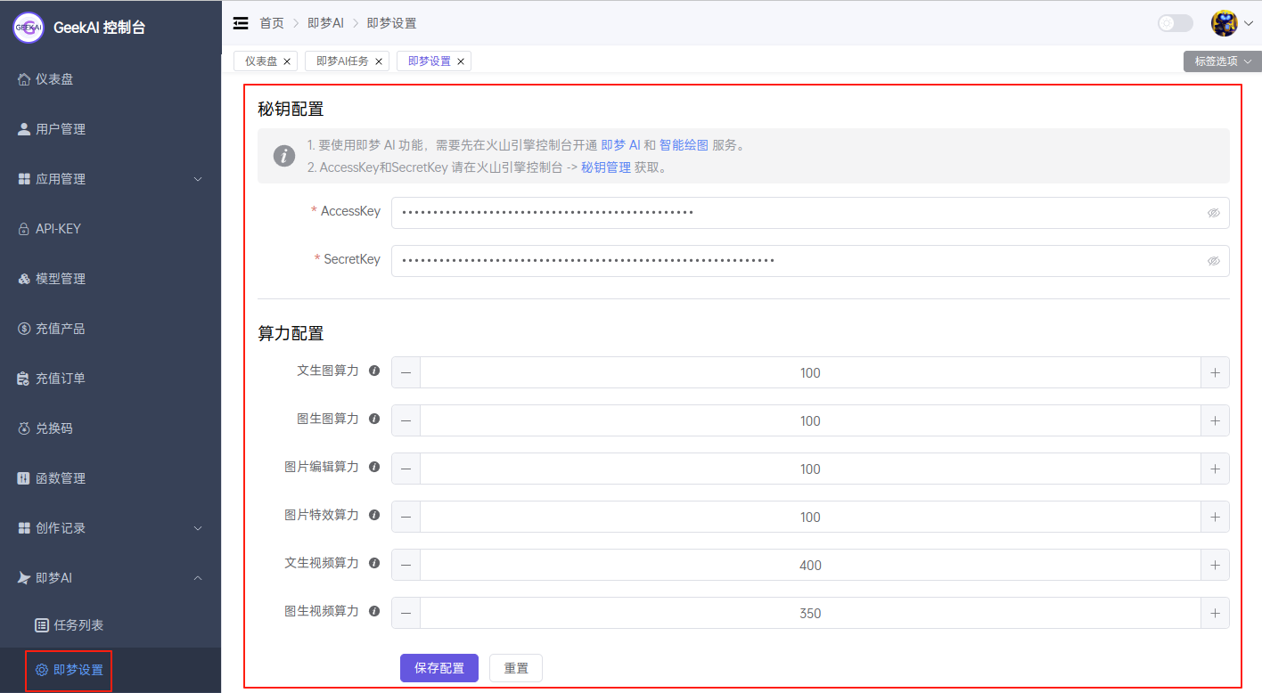Click the 文生视频算力 value field showing 400
Viewport: 1262px width, 693px height.
810,565
